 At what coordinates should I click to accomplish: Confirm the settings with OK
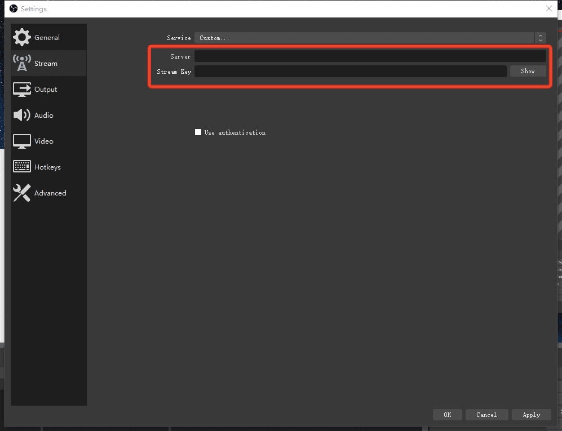[447, 415]
